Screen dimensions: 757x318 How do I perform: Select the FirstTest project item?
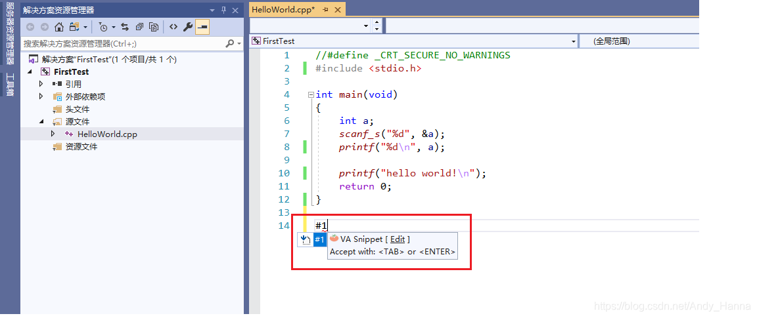pos(72,71)
